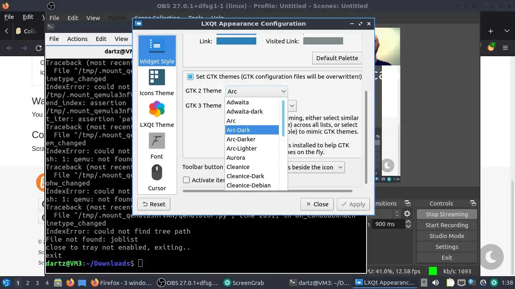The image size is (515, 289).
Task: Click the network tray icon
Action: 462,283
